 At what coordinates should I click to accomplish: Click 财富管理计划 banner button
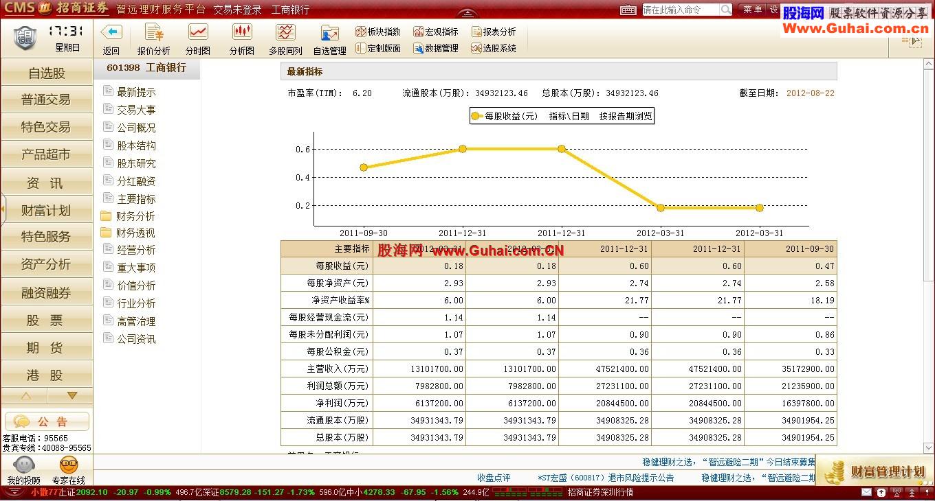tap(874, 471)
